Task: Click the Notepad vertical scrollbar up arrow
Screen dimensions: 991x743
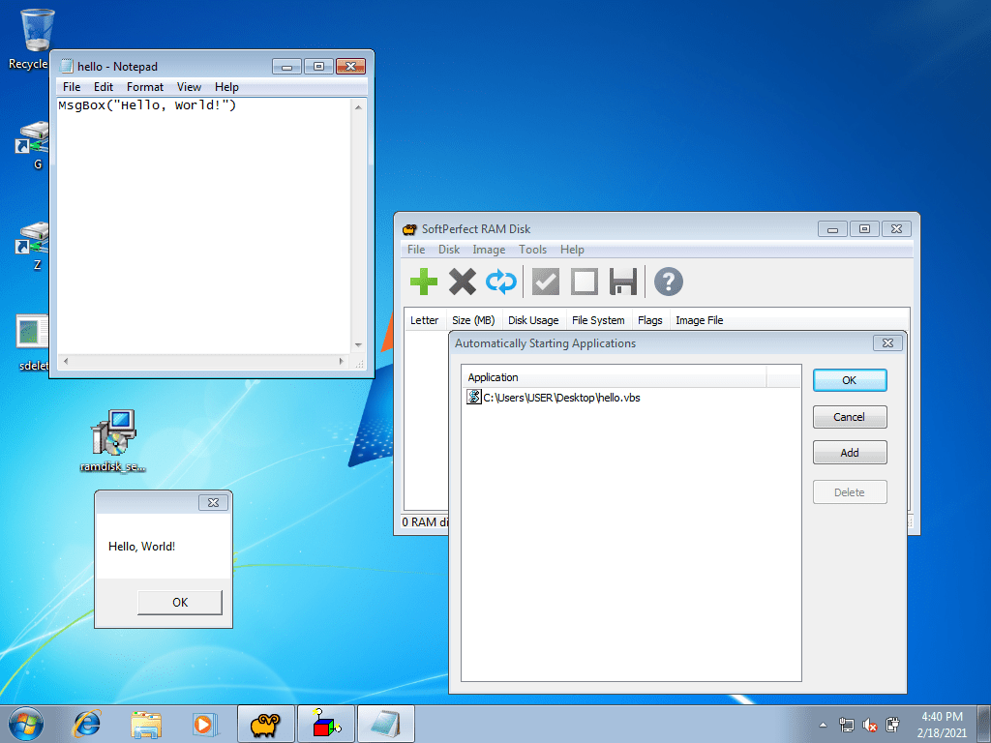Action: click(x=358, y=107)
